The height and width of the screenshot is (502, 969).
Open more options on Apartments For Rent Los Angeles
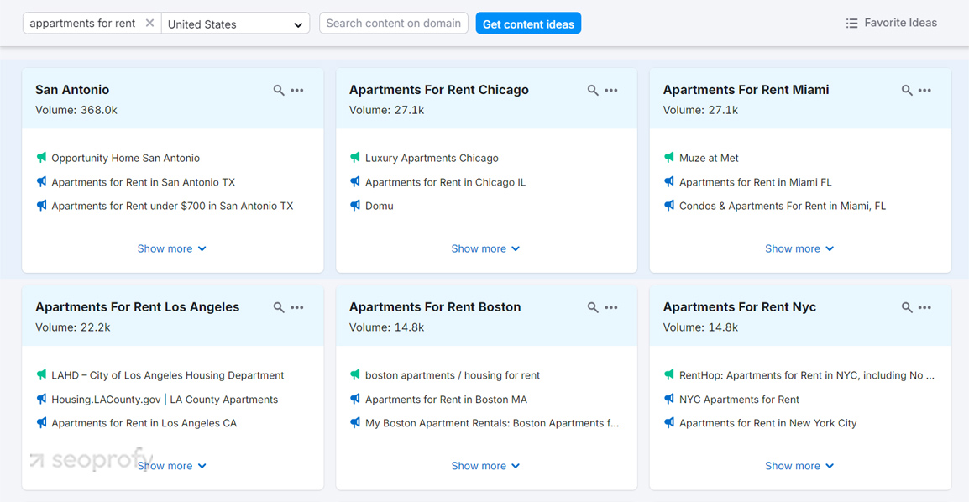coord(297,307)
